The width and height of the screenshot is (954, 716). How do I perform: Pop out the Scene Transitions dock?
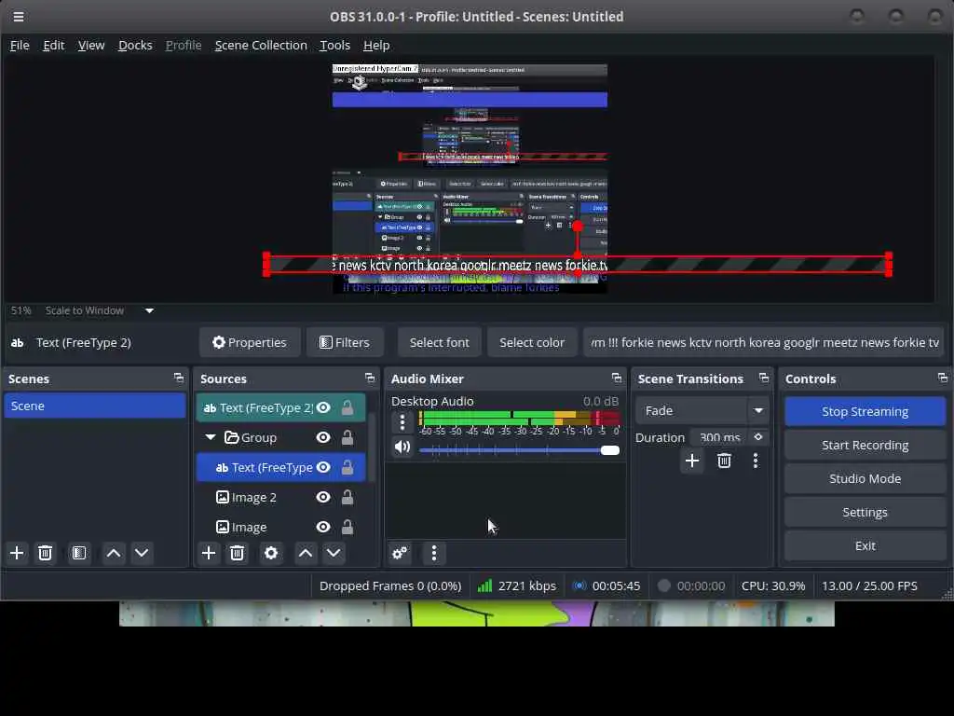tap(764, 378)
